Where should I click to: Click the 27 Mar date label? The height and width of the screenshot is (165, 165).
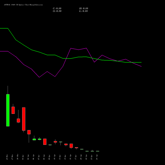point(13,157)
